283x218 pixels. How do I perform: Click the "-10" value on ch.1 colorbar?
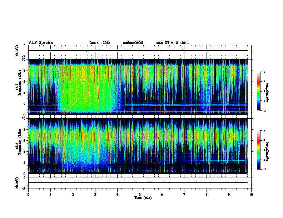(x=264, y=111)
